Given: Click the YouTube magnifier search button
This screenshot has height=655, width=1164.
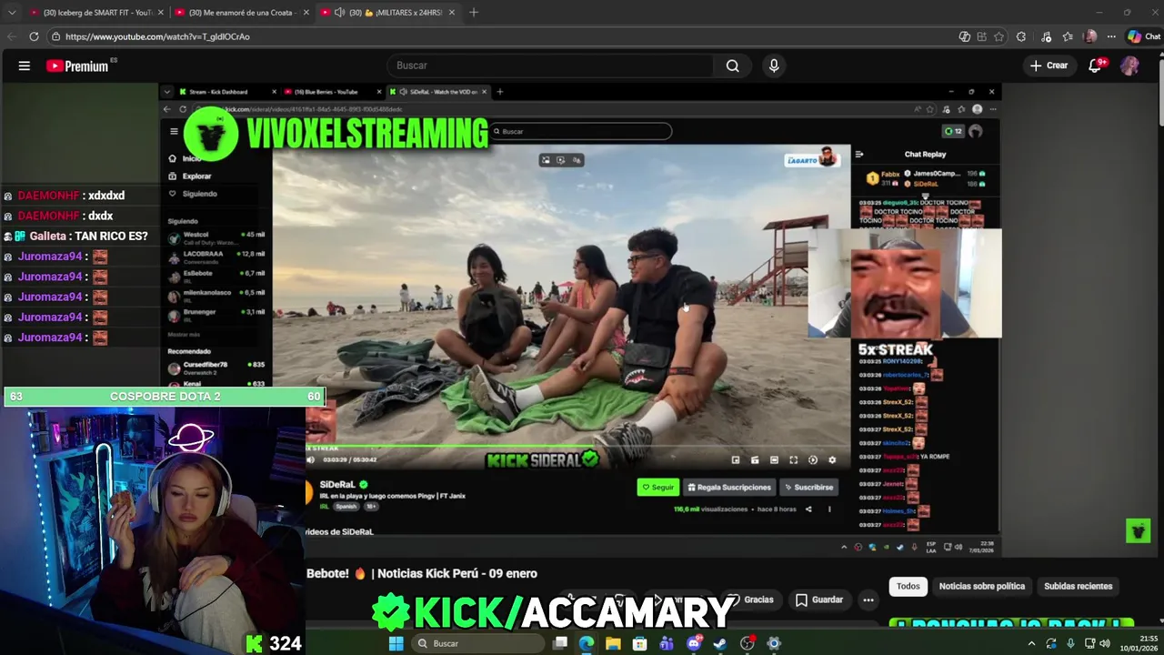Looking at the screenshot, I should coord(732,65).
